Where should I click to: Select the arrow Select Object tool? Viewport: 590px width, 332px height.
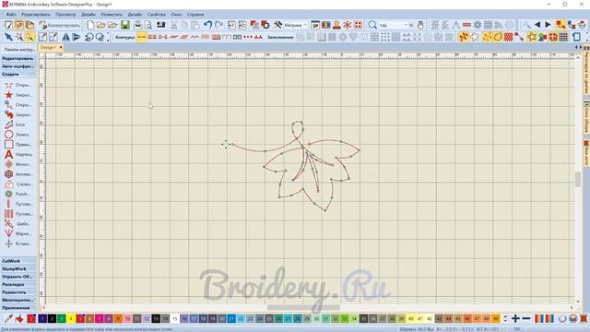(8, 37)
